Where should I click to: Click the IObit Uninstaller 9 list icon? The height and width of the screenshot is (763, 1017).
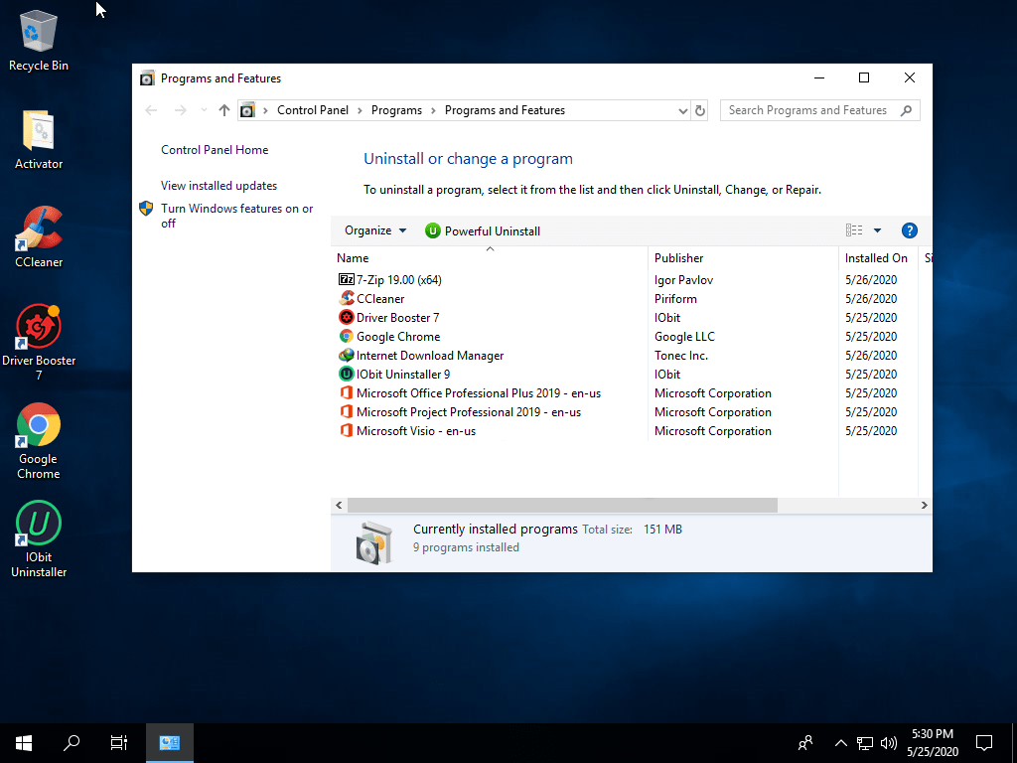(x=347, y=374)
